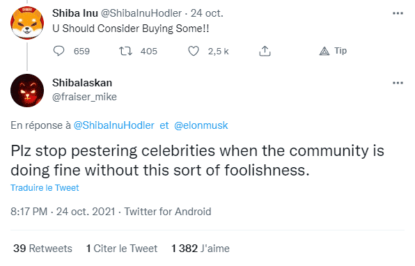The height and width of the screenshot is (266, 415).
Task: Click Traduire le Tweet link
Action: [45, 187]
